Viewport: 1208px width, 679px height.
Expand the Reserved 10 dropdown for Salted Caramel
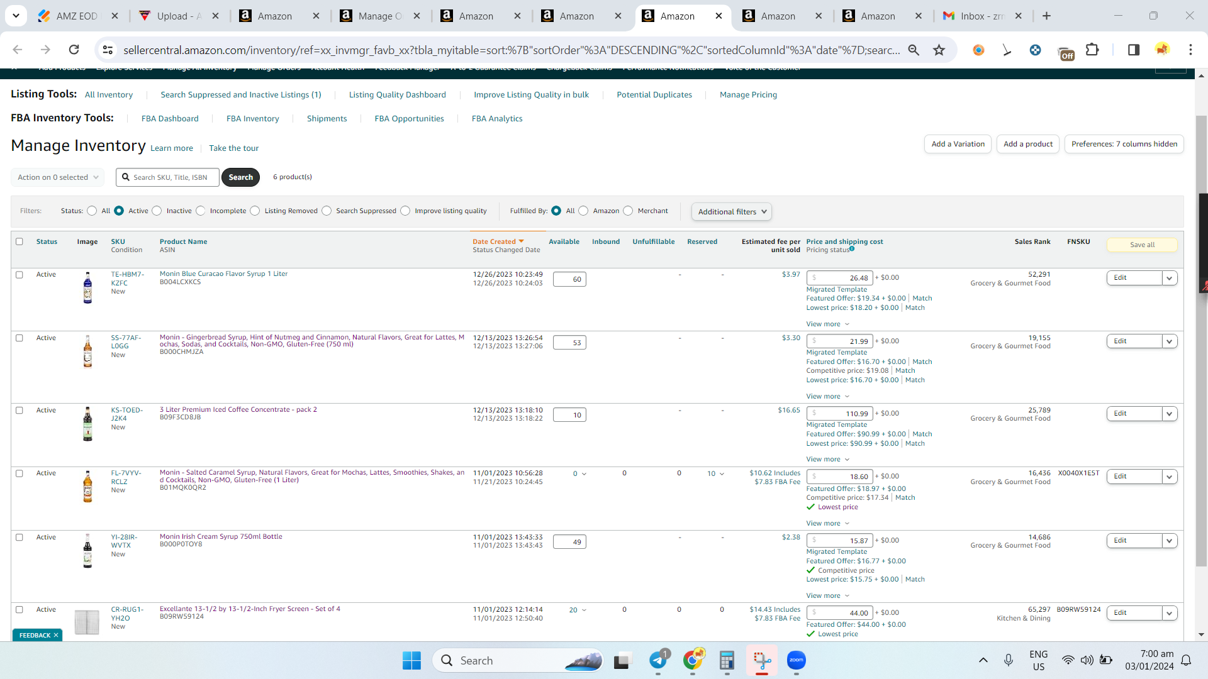click(x=715, y=473)
